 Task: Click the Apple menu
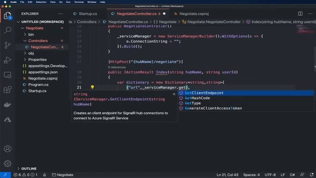click(x=5, y=2)
